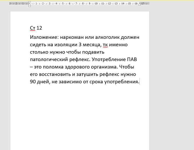Place cursor in the word "Изложение"

pos(44,38)
